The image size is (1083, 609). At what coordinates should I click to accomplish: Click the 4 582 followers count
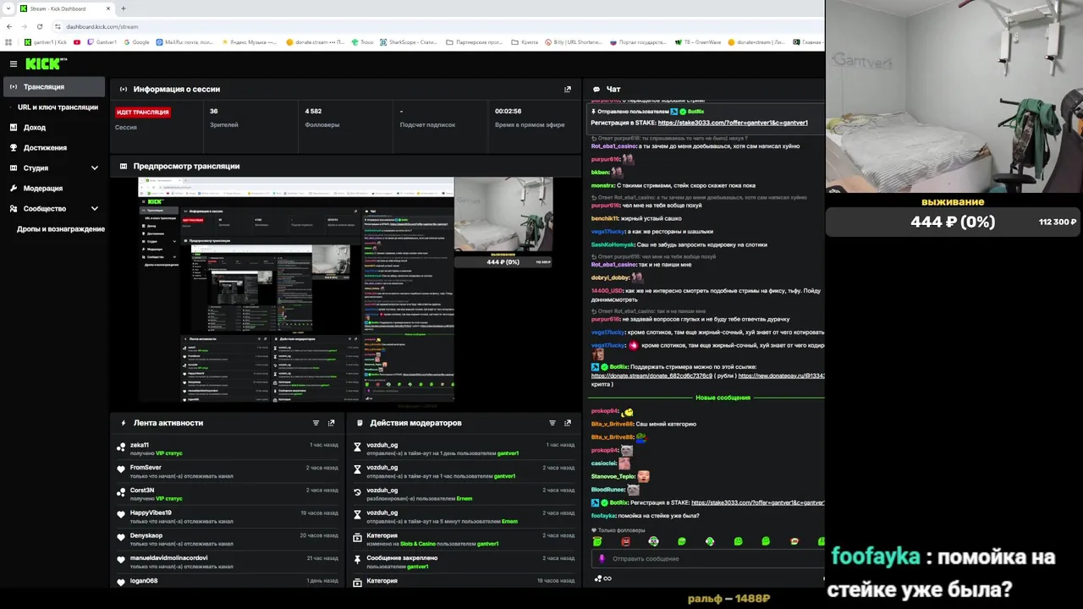pos(313,112)
